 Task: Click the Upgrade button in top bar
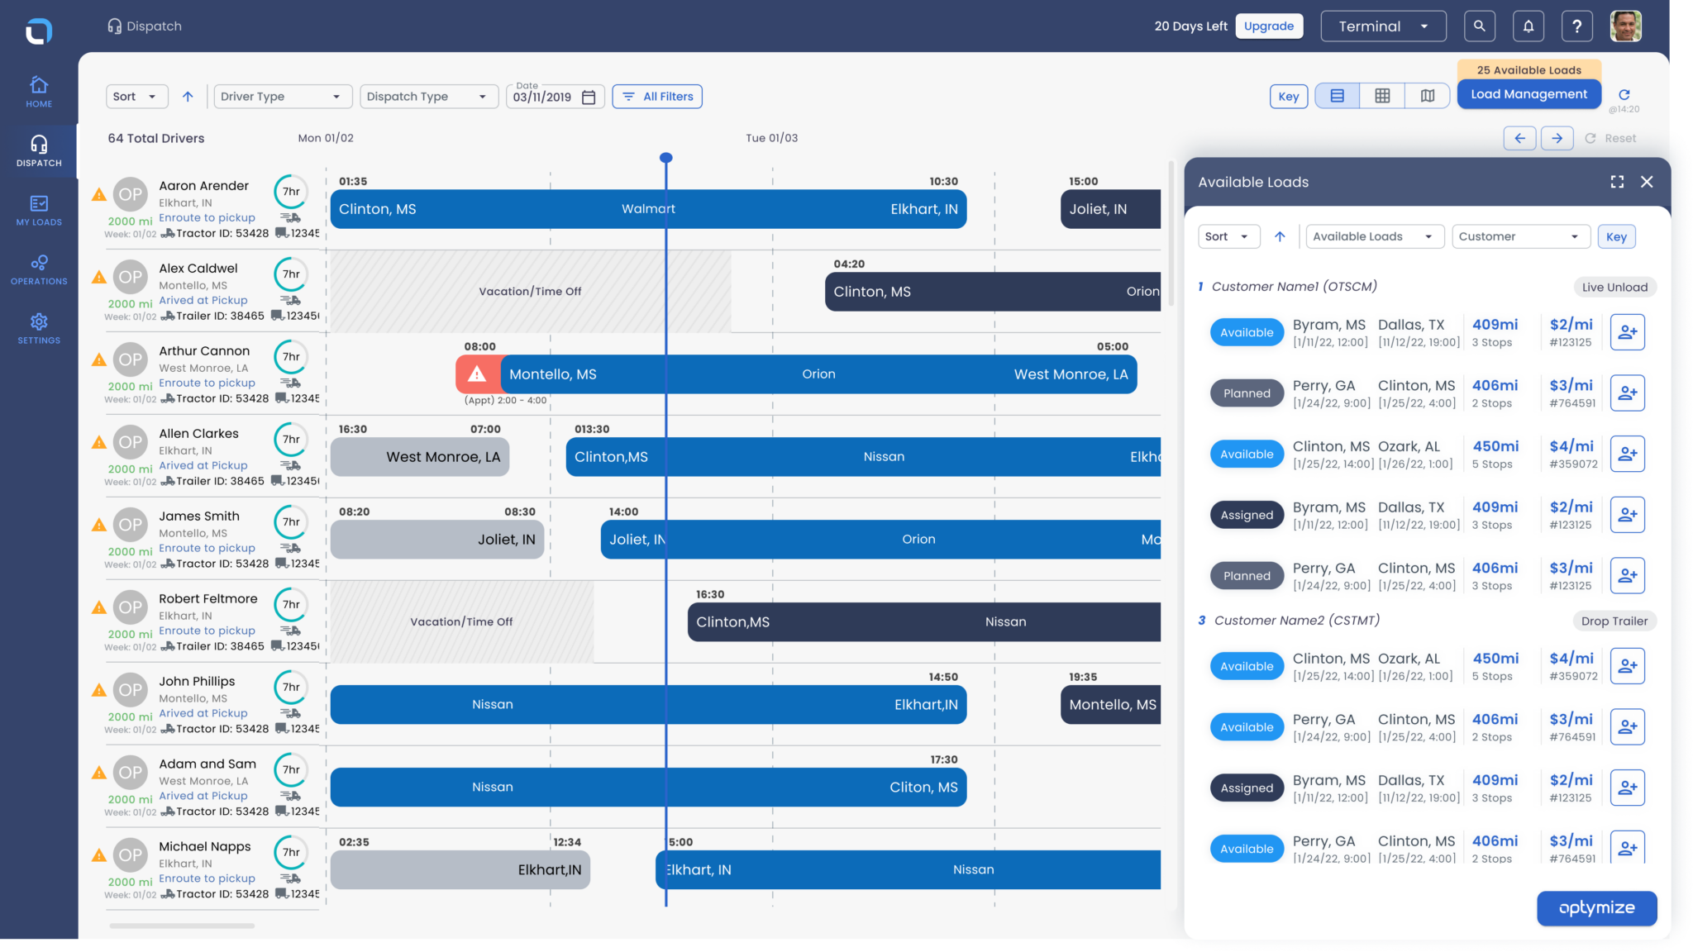[1269, 26]
